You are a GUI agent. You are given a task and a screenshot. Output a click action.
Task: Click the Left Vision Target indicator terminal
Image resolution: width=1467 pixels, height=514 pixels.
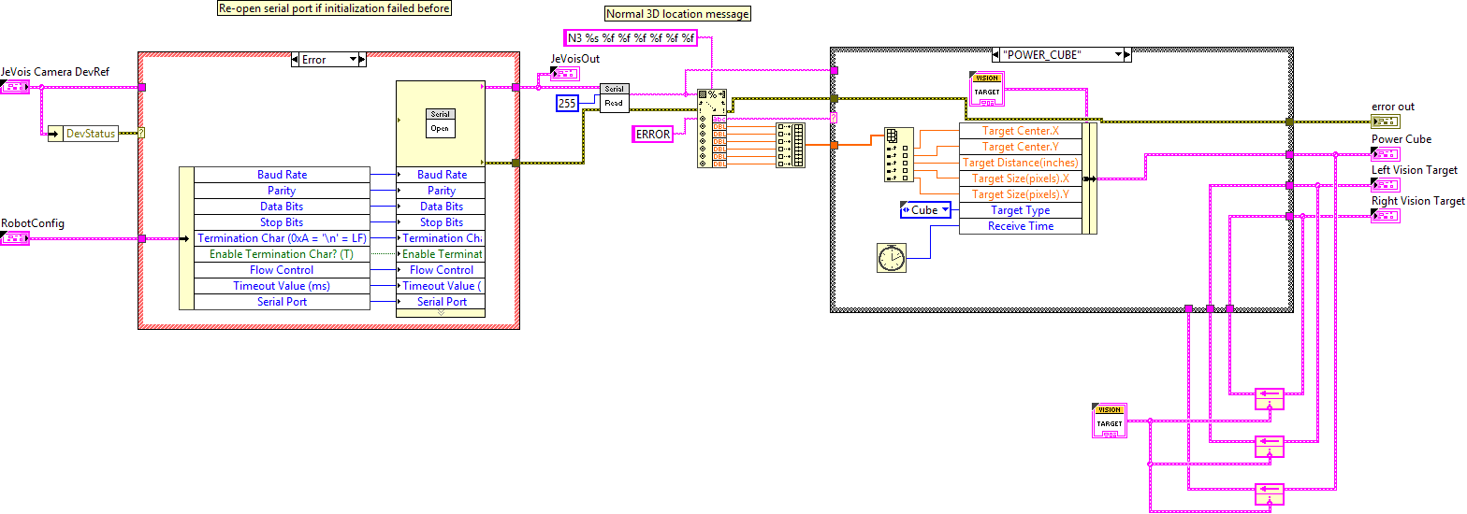[1386, 185]
